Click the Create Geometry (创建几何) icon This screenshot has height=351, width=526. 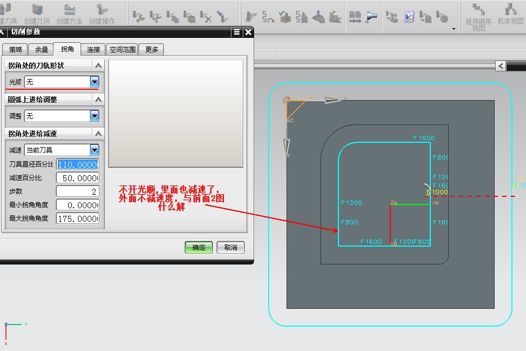37,13
